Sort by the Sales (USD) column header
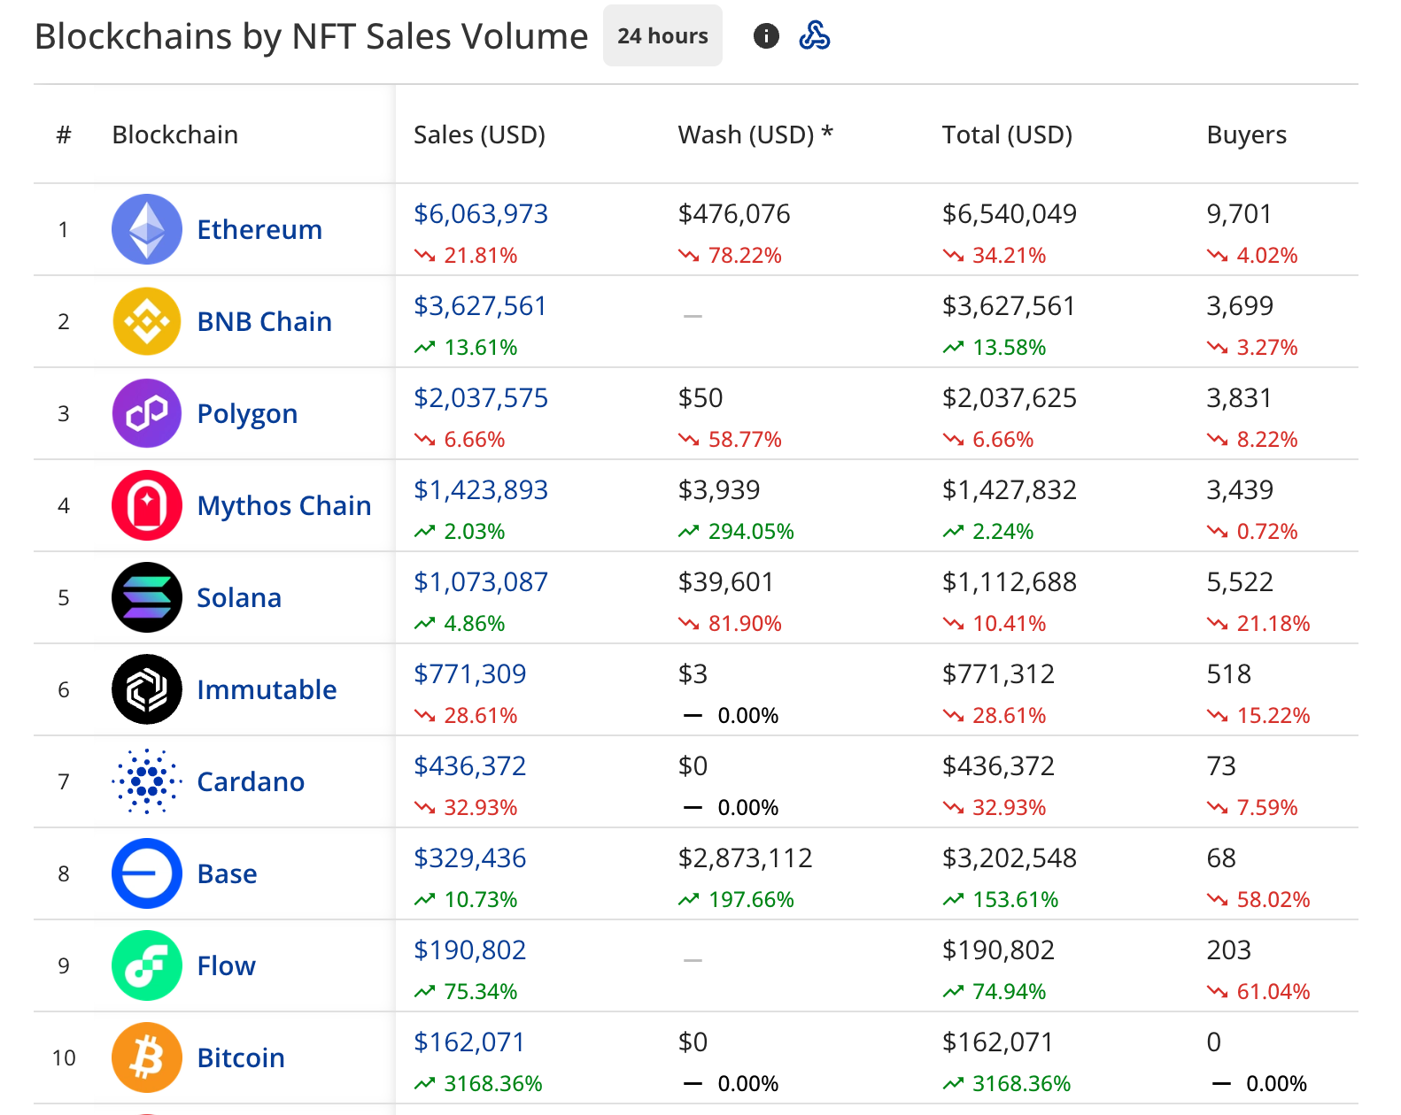This screenshot has width=1401, height=1115. pyautogui.click(x=479, y=135)
